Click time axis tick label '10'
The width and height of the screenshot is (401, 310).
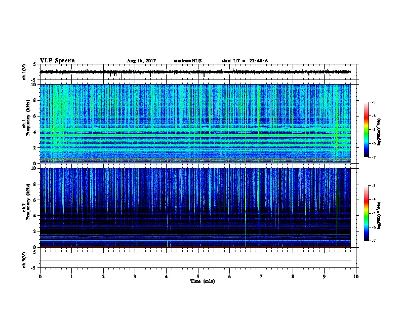coord(356,276)
